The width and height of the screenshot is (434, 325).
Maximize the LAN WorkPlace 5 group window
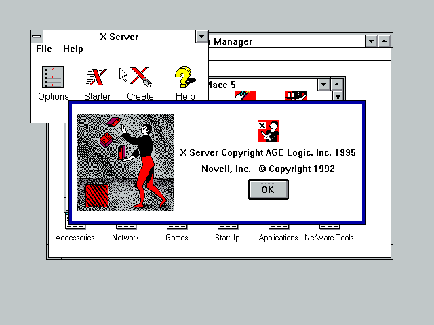point(337,85)
